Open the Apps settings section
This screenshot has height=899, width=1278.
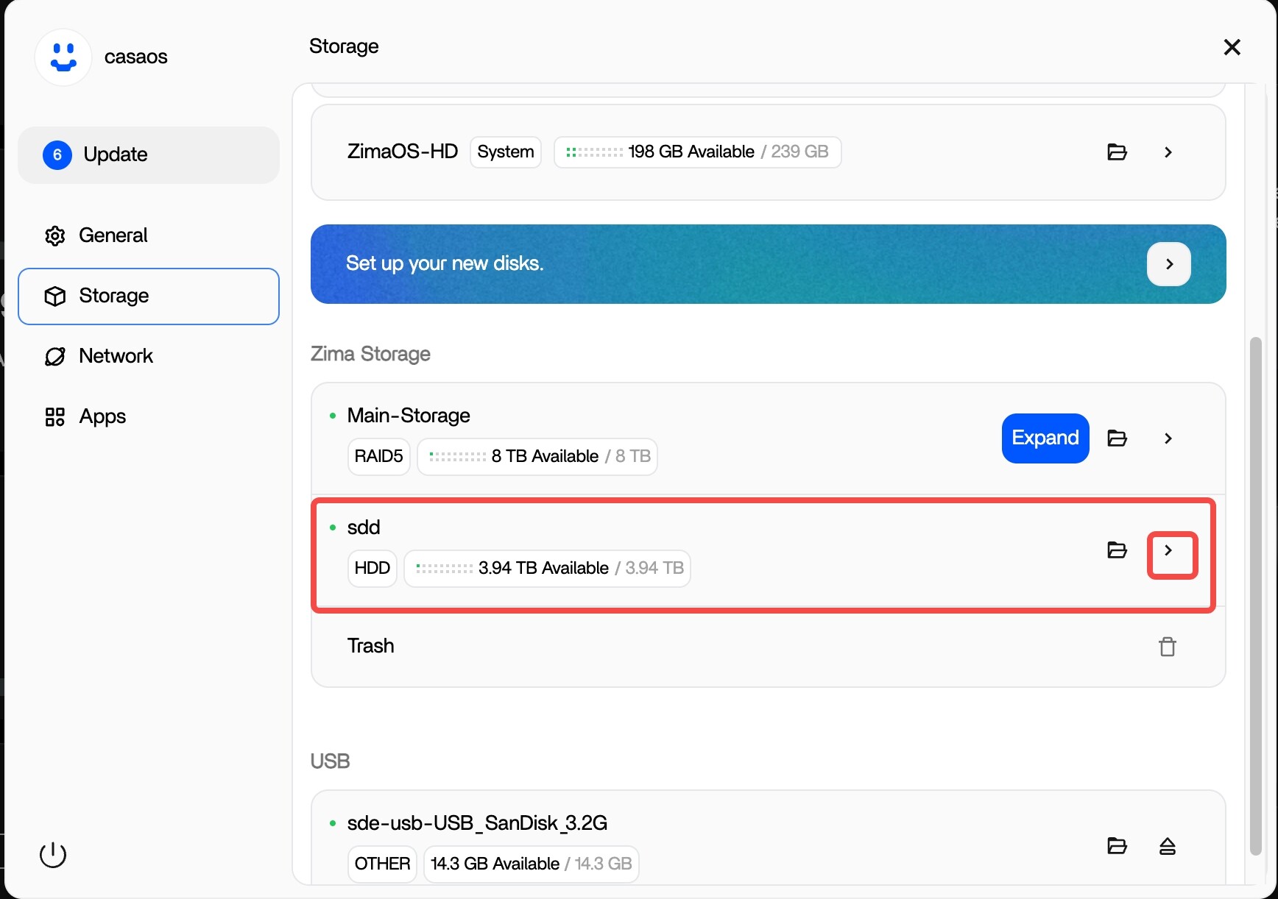[x=102, y=416]
